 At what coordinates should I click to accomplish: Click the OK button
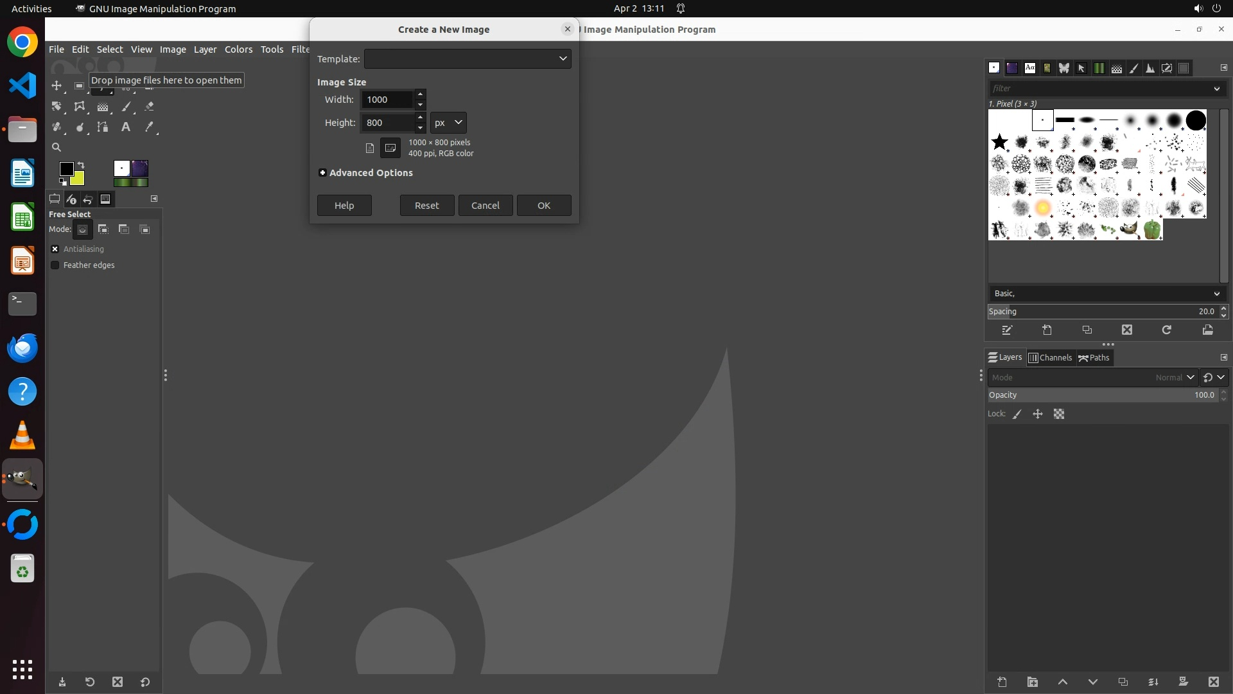coord(543,206)
